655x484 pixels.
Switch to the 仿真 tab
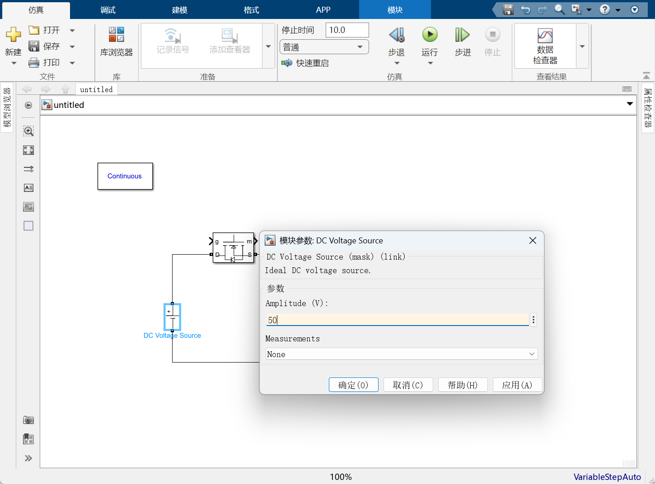coord(36,10)
